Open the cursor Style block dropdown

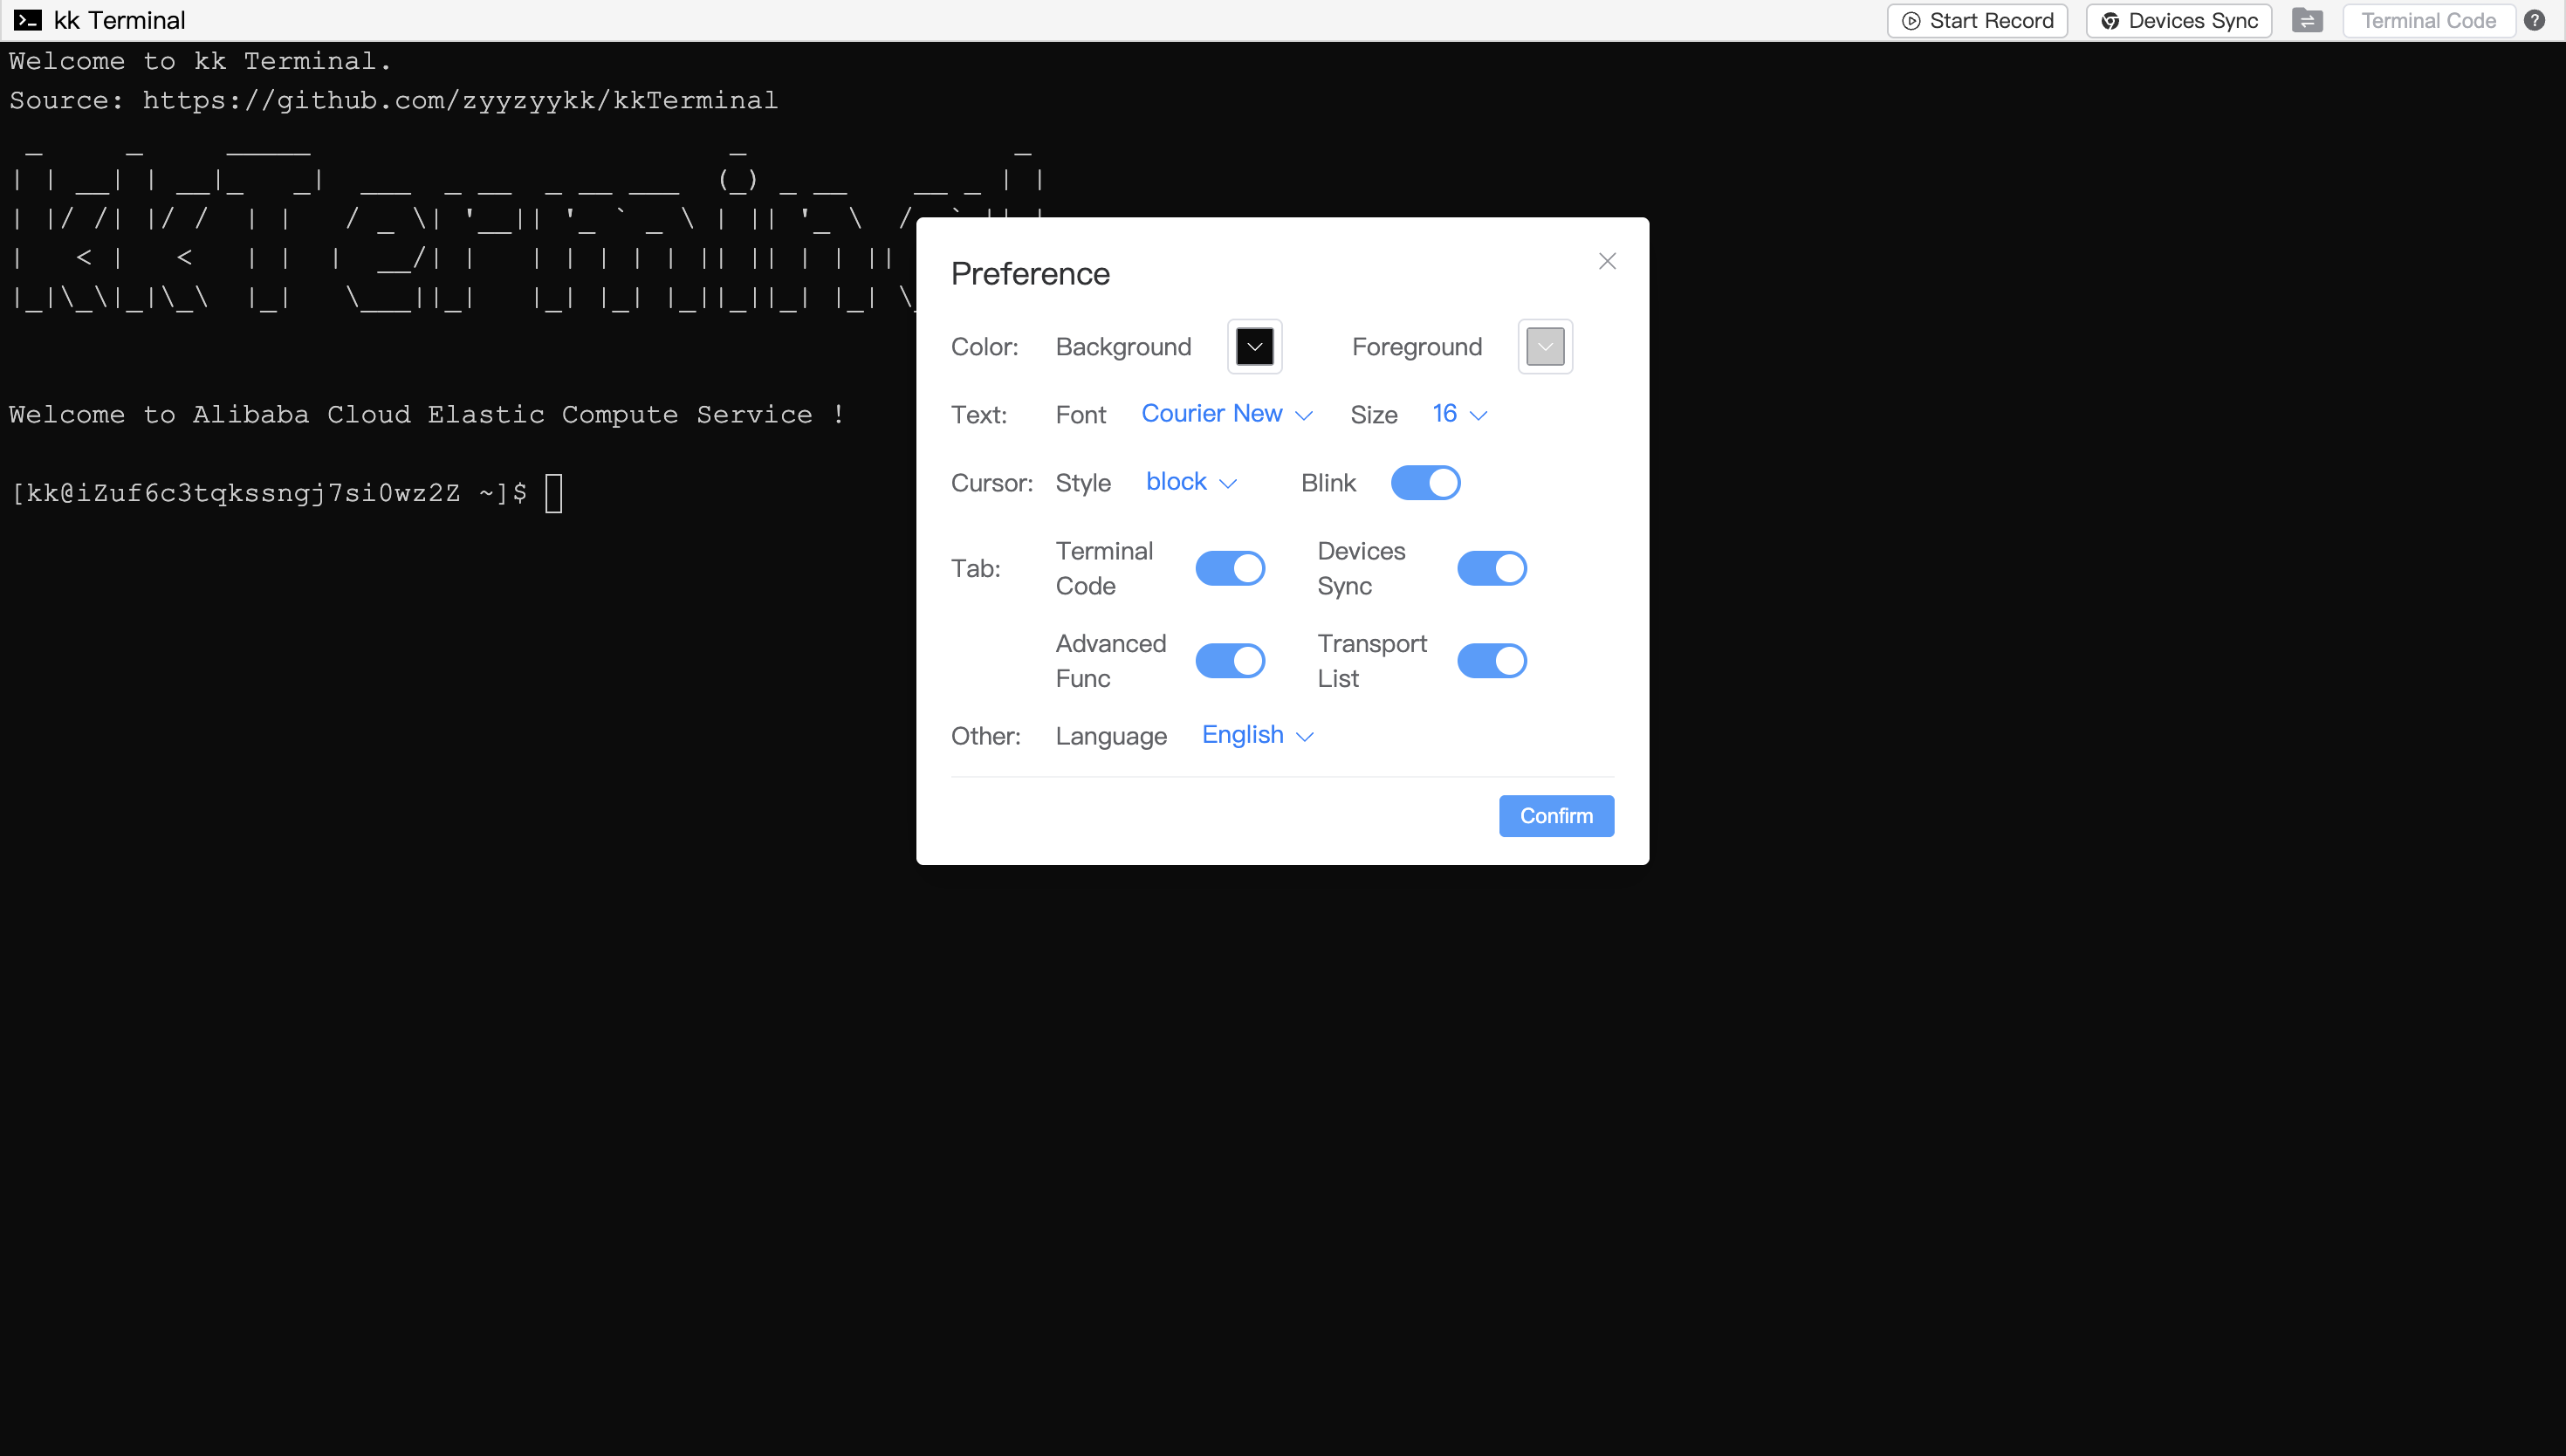pyautogui.click(x=1190, y=483)
